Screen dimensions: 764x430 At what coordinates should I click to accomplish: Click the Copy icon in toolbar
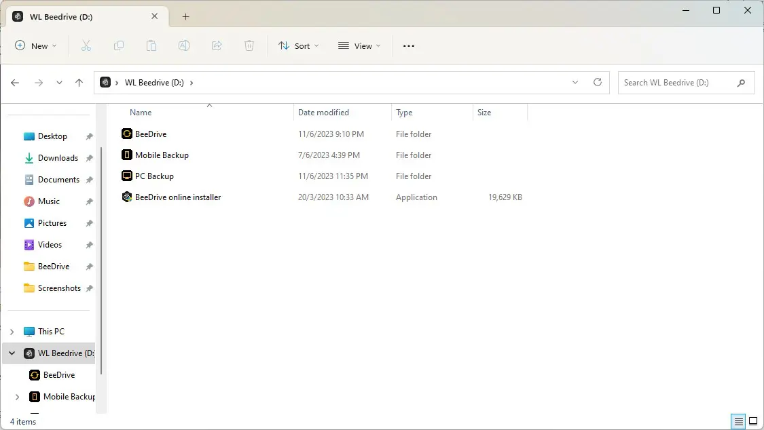point(118,45)
